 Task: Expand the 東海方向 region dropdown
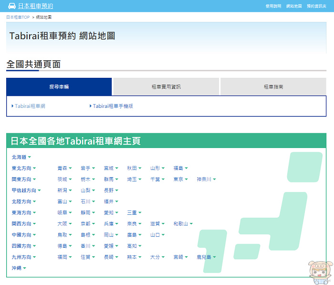pyautogui.click(x=24, y=212)
